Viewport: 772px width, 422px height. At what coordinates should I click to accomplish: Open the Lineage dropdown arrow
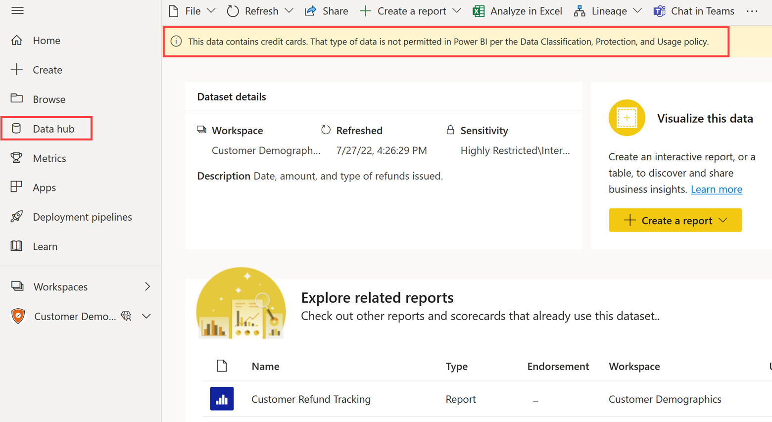click(637, 11)
